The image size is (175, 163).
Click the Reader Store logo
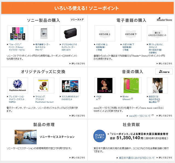(x=164, y=19)
